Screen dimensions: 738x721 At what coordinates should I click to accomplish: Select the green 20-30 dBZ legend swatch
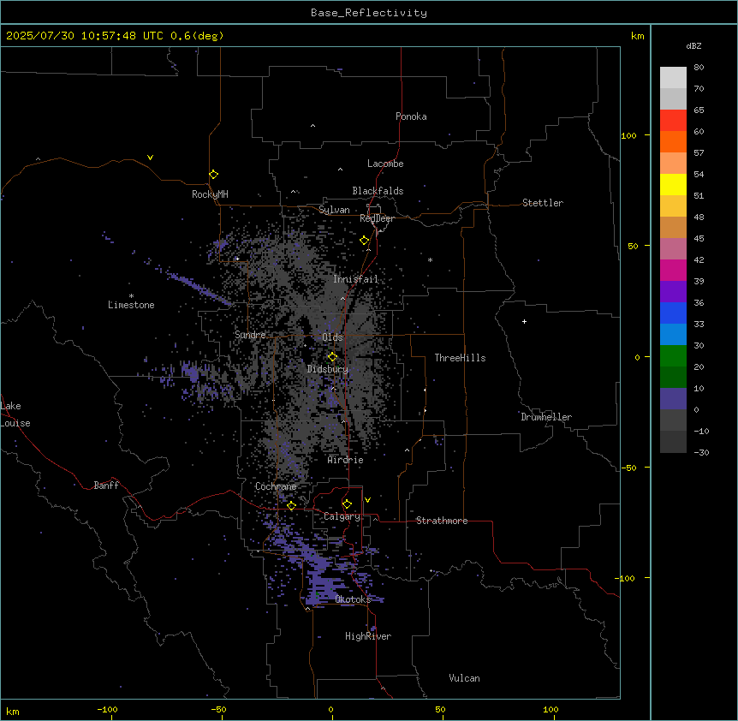point(673,356)
